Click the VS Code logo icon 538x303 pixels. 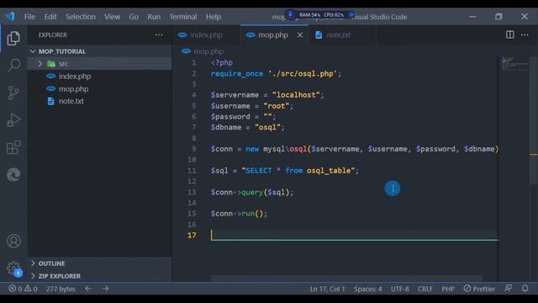point(10,16)
